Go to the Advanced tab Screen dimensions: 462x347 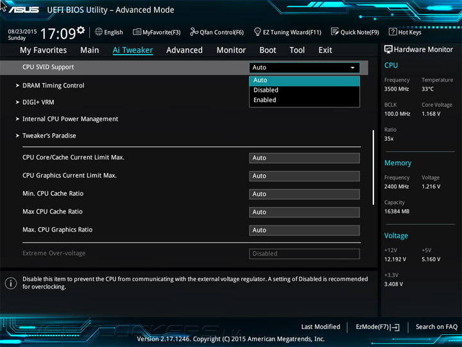(184, 50)
